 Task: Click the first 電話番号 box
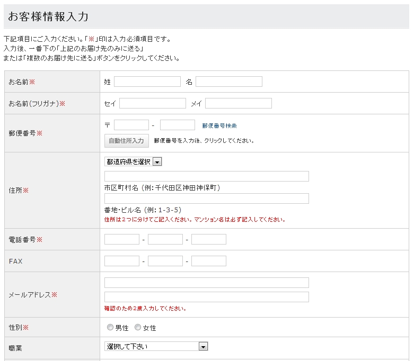[x=121, y=239]
